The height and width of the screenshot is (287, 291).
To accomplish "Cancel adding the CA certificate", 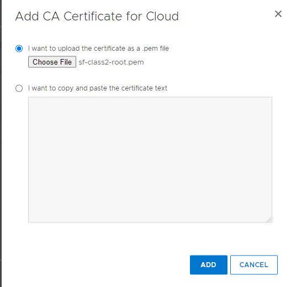I will pyautogui.click(x=254, y=265).
